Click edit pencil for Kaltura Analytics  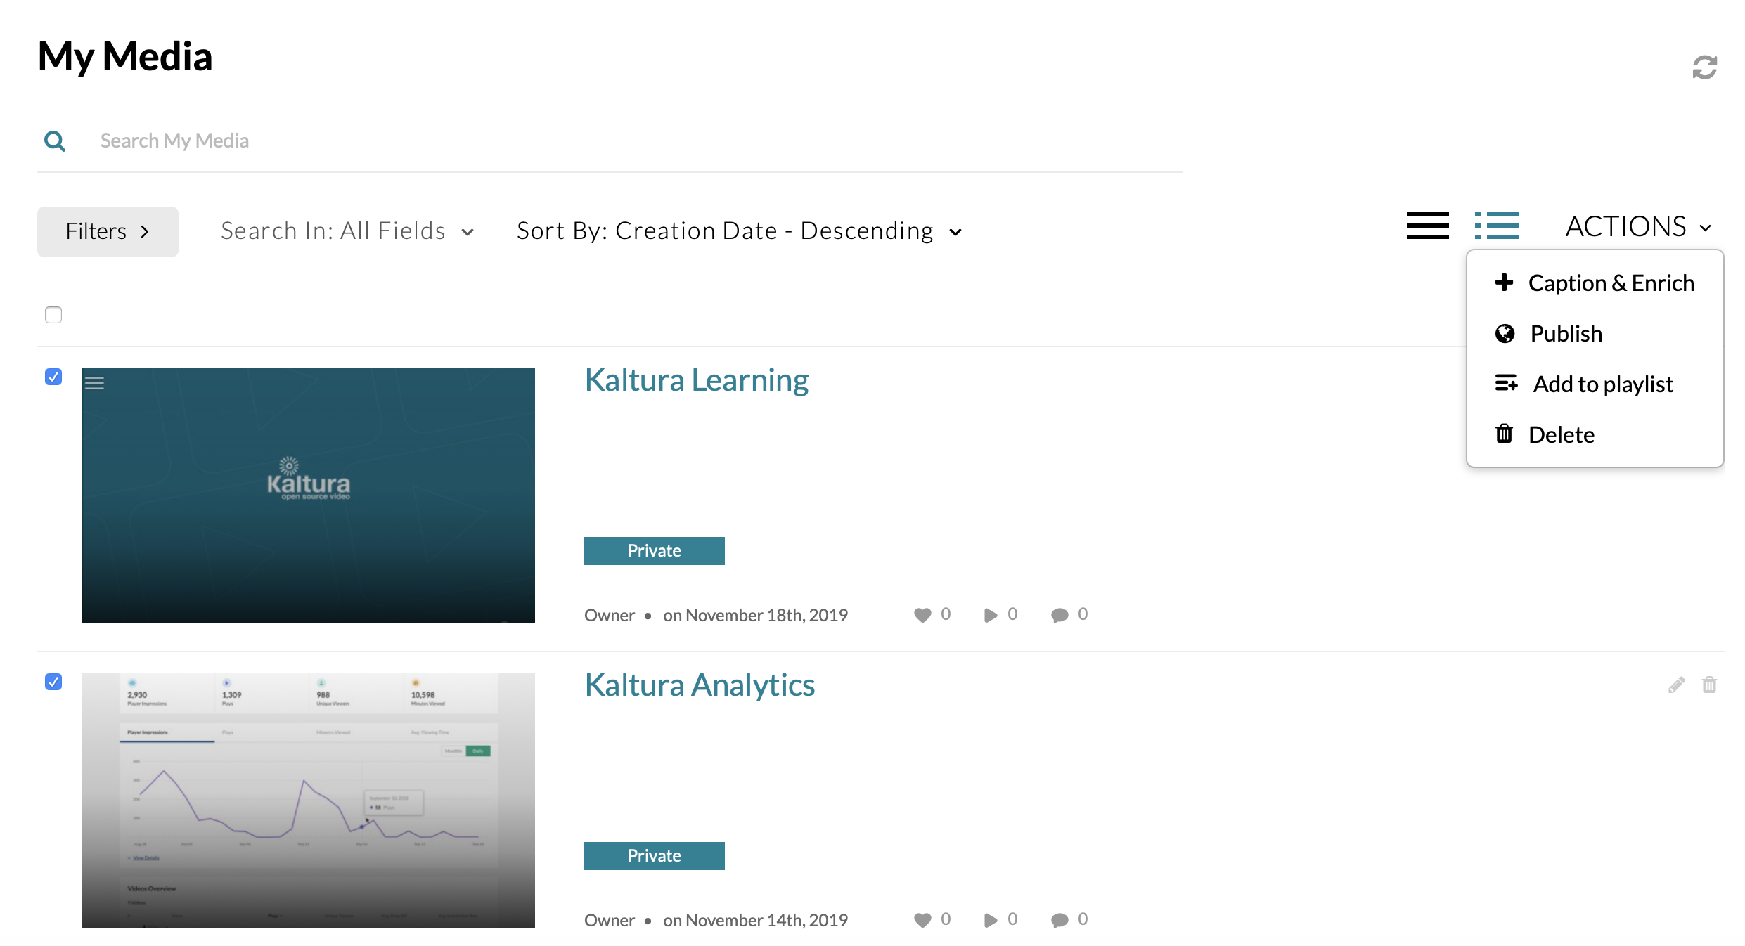[1676, 685]
